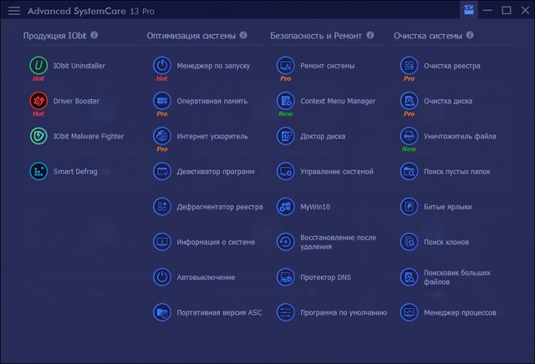Select Context Menu Manager label
This screenshot has width=535, height=364.
click(x=338, y=101)
